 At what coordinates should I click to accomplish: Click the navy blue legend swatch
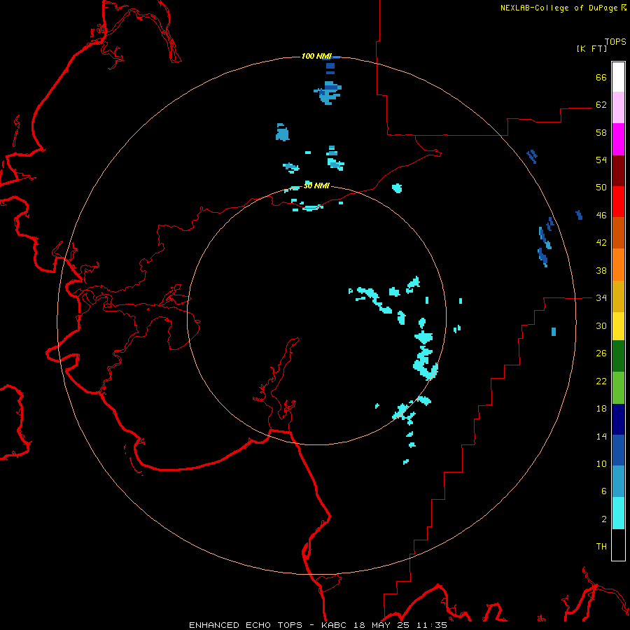[618, 419]
